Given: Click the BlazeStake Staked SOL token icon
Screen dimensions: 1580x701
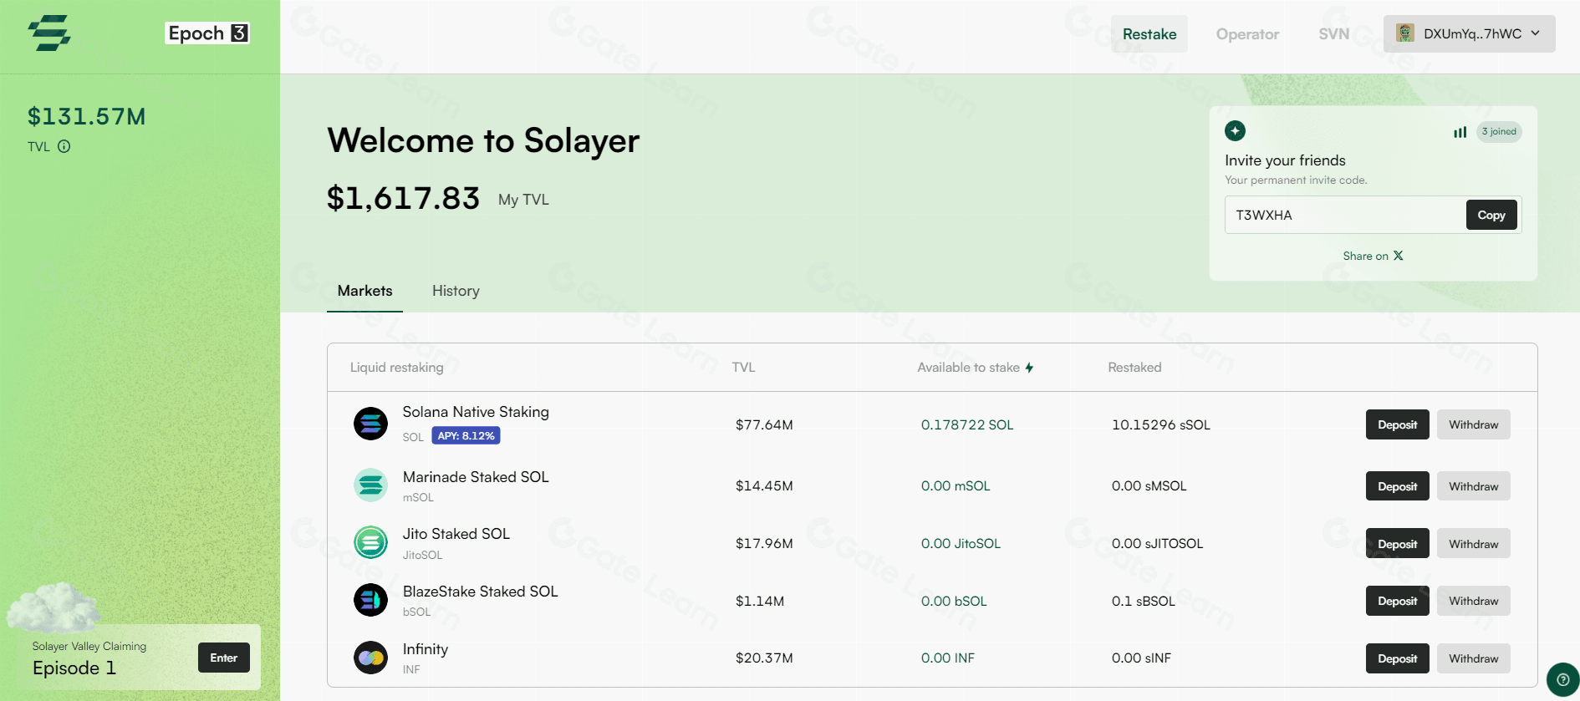Looking at the screenshot, I should [x=370, y=600].
